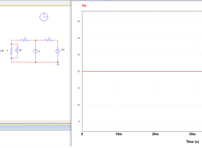This screenshot has height=148, width=202.
Task: Click the bottom wire junction below current source
Action: (36, 62)
